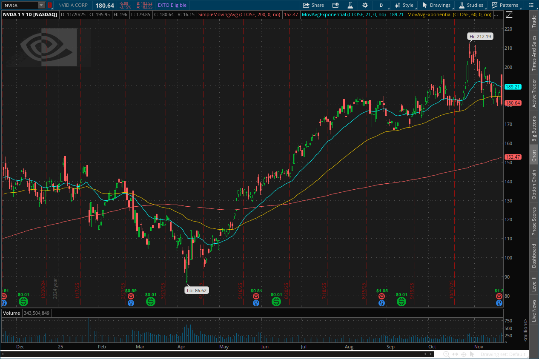Open the Level II sidebar tab

tap(533, 284)
